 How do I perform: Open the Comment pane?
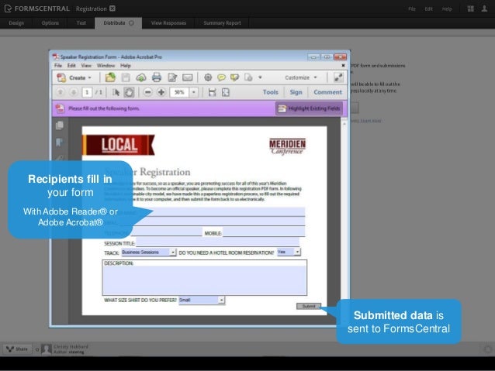[x=327, y=92]
